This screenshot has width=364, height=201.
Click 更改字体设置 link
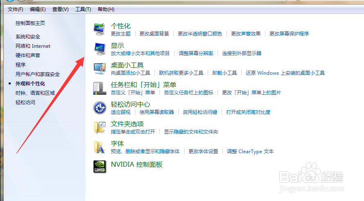click(203, 152)
